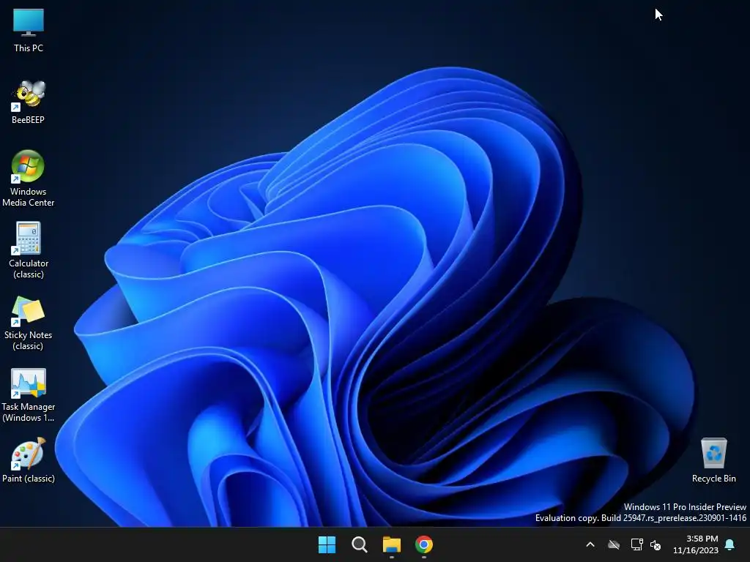Open the Windows Start menu

[327, 544]
